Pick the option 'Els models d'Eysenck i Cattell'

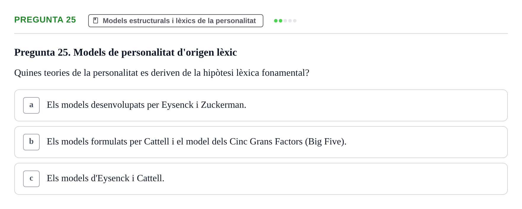pos(261,179)
